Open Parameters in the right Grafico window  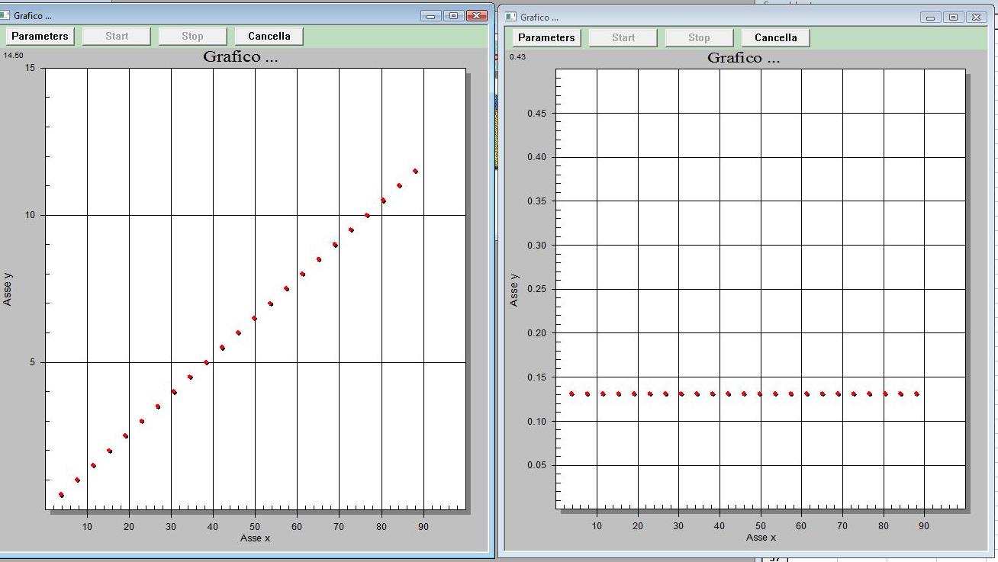546,37
